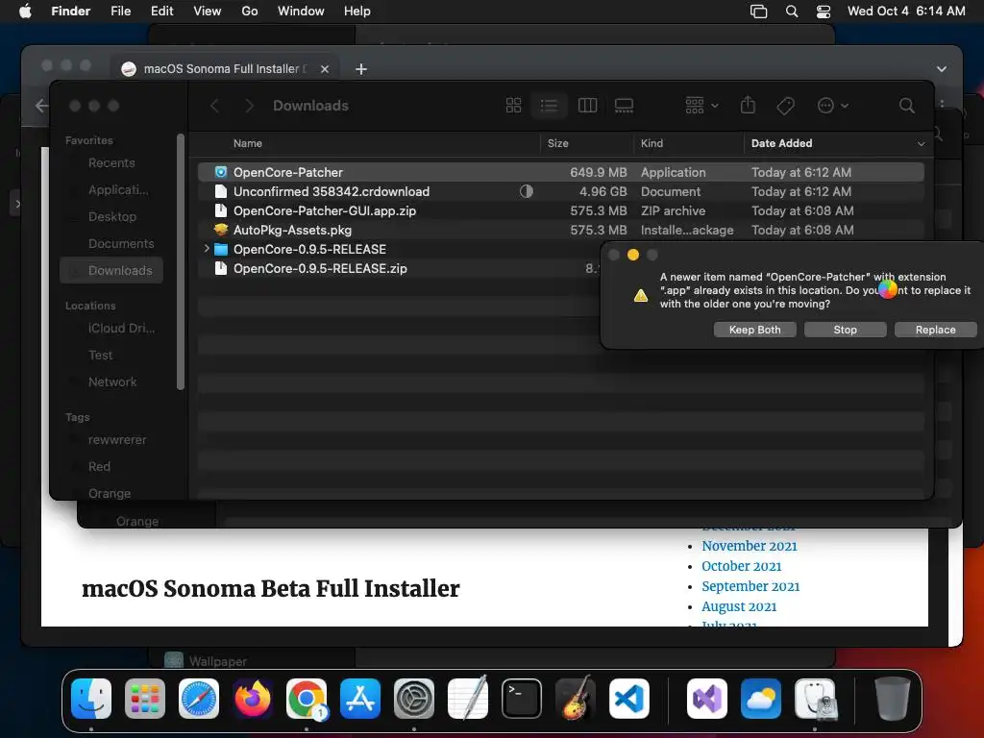Switch Finder to list view
Screen dimensions: 984x738
(x=549, y=106)
